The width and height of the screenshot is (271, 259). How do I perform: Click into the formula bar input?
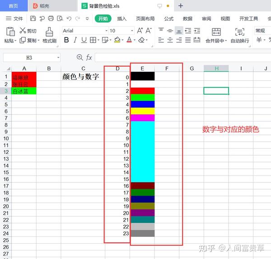point(183,57)
